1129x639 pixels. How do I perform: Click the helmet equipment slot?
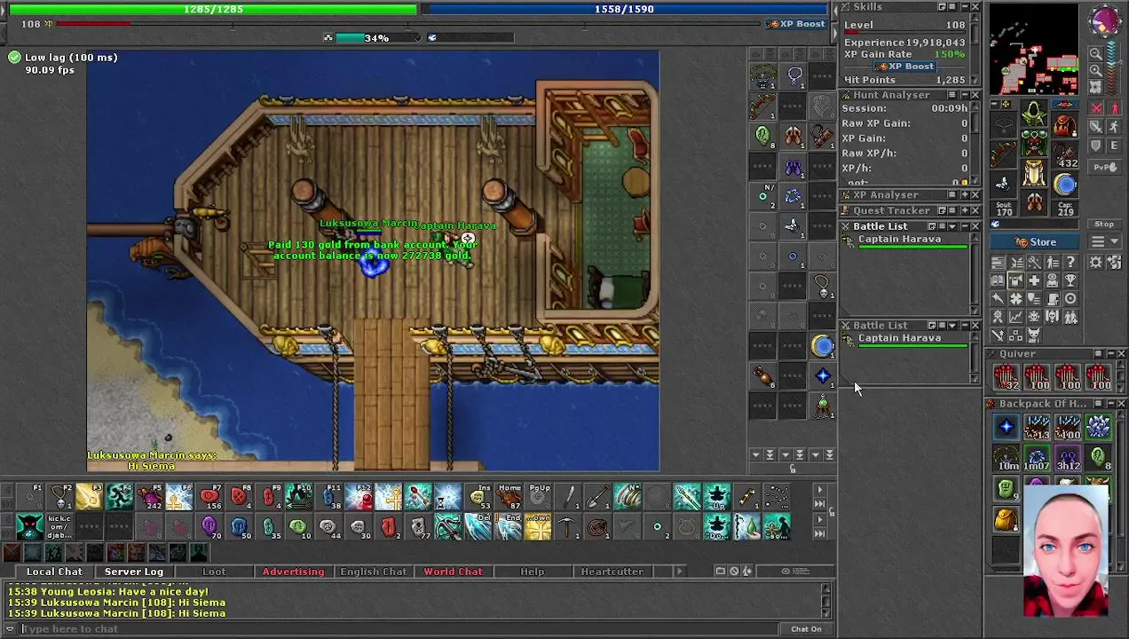[x=1034, y=113]
